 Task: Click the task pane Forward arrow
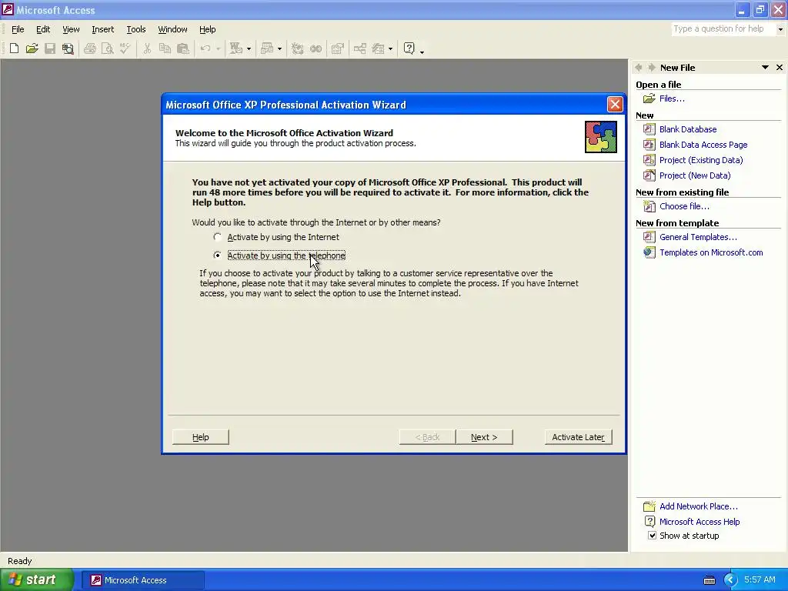[x=651, y=68]
